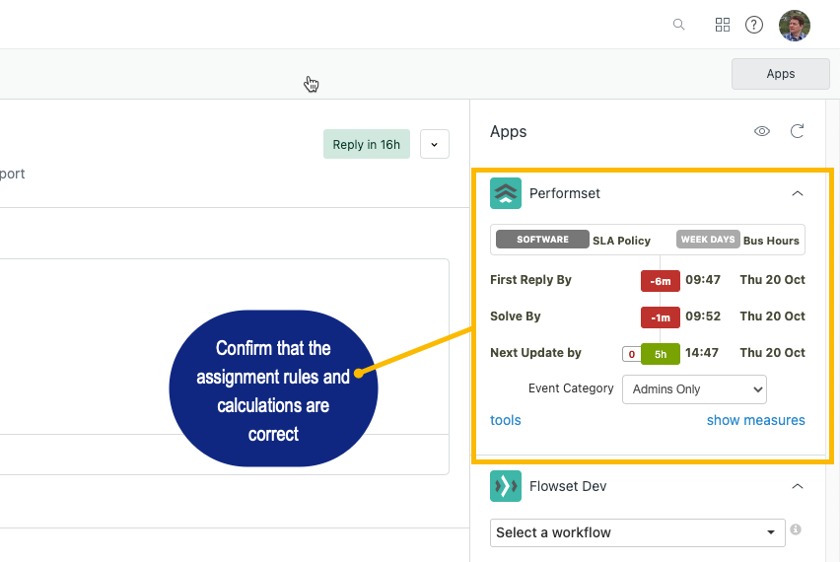
Task: Click the 09:52 solve by time
Action: (x=703, y=316)
